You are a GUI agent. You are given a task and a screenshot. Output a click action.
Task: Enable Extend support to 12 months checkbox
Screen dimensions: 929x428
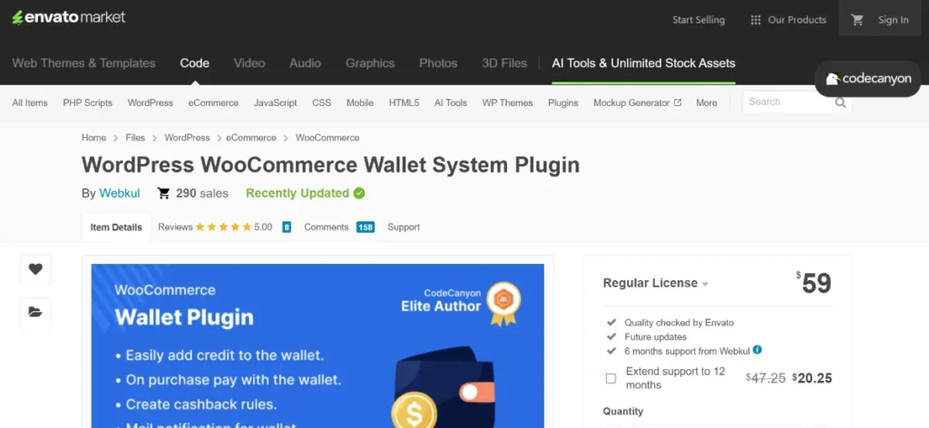(611, 378)
